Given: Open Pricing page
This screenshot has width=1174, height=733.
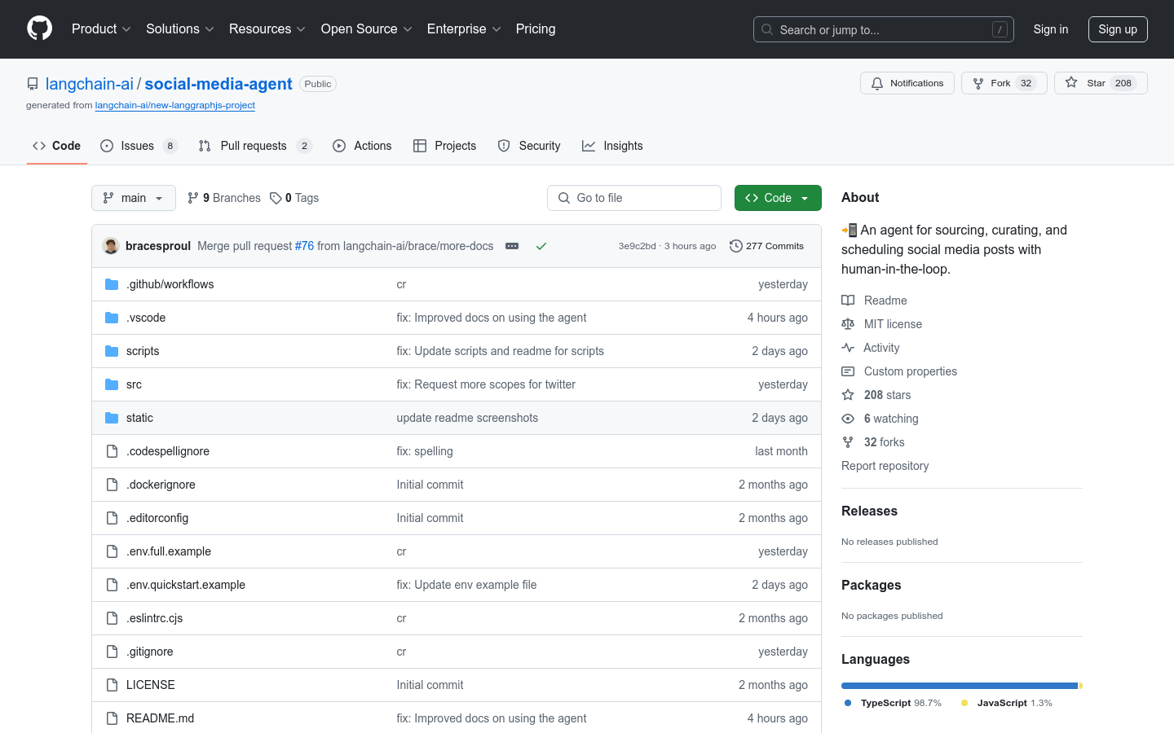Looking at the screenshot, I should click(x=536, y=29).
